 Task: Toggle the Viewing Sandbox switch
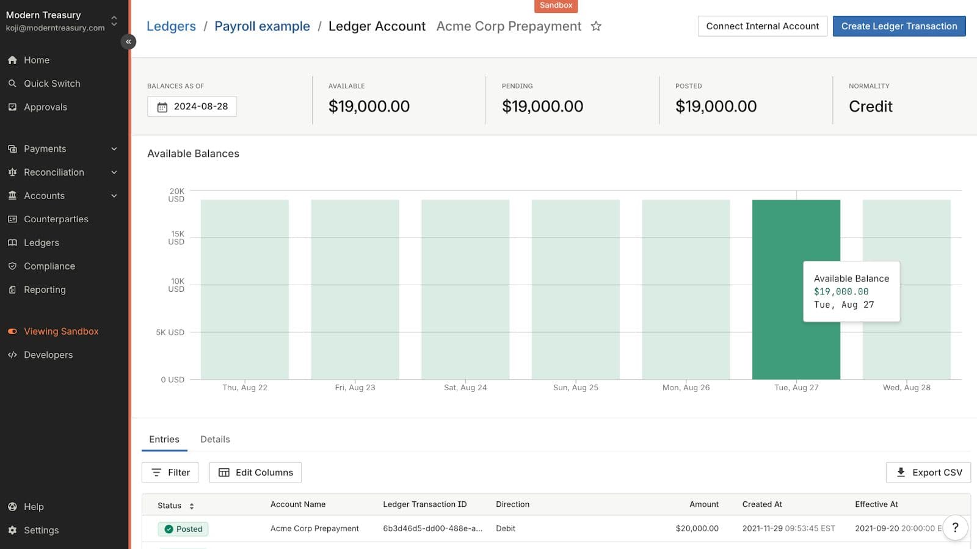coord(12,332)
